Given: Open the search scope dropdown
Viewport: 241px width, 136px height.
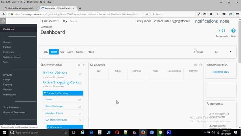Looking at the screenshot, I should click(65, 21).
